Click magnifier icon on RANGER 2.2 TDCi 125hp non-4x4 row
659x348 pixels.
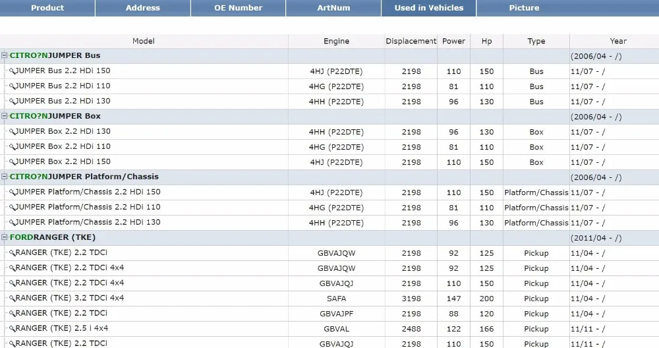(12, 252)
